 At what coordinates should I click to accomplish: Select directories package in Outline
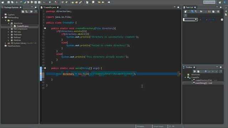pos(196,75)
